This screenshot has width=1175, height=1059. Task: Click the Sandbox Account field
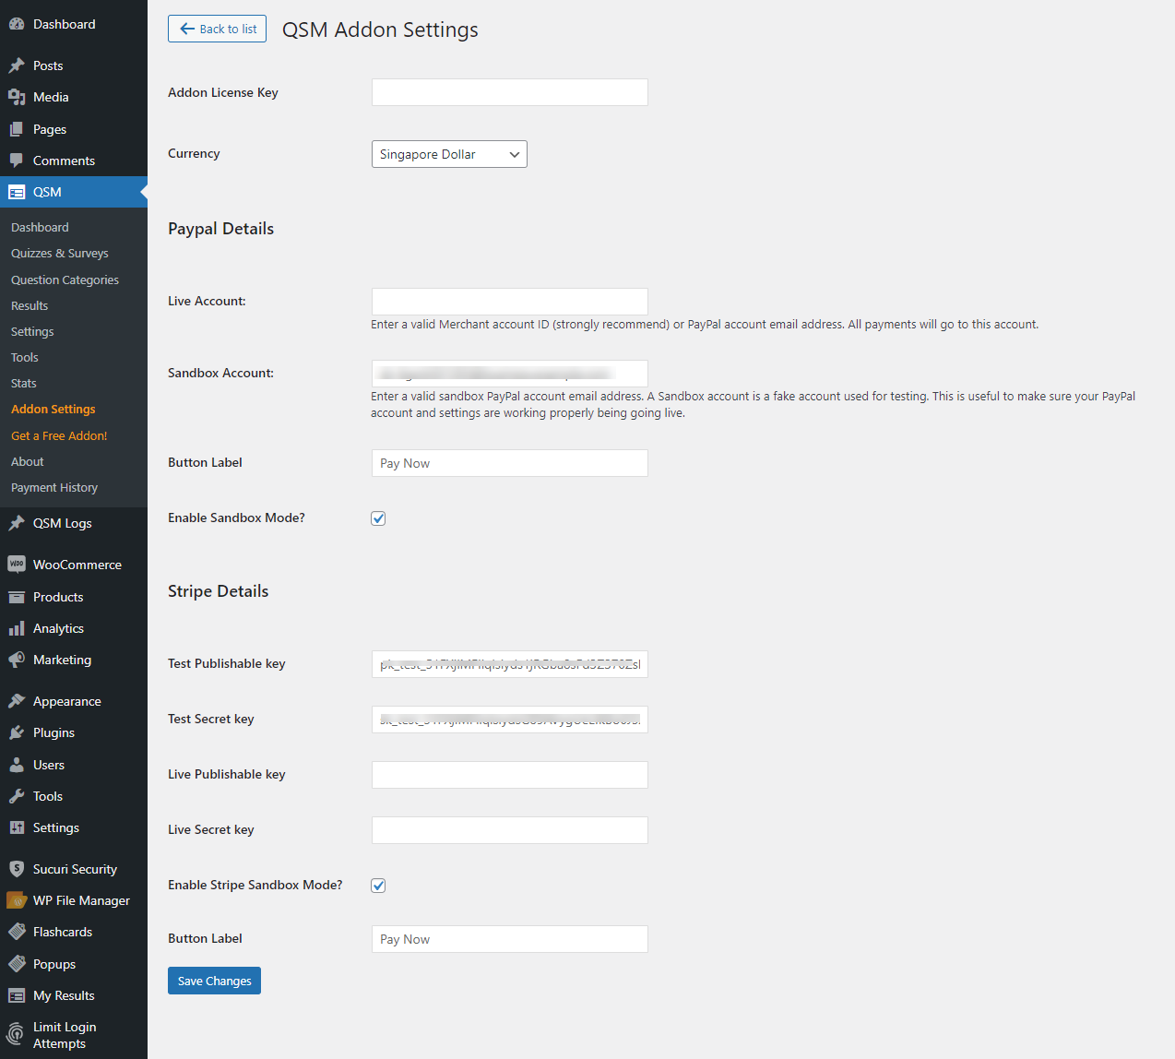point(510,374)
